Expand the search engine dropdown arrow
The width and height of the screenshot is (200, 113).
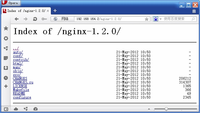(x=160, y=19)
